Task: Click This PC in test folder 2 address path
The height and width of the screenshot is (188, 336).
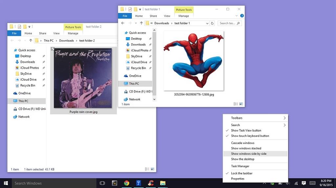Action: point(49,41)
